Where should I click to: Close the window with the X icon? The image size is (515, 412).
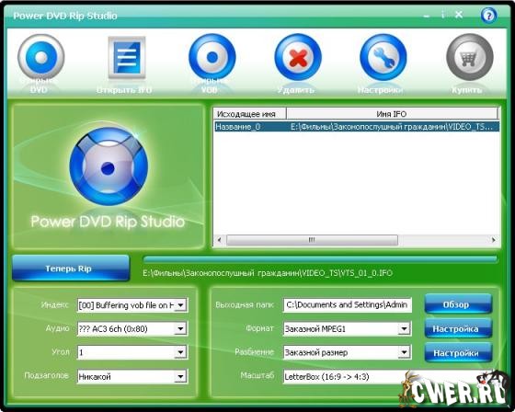[x=459, y=15]
